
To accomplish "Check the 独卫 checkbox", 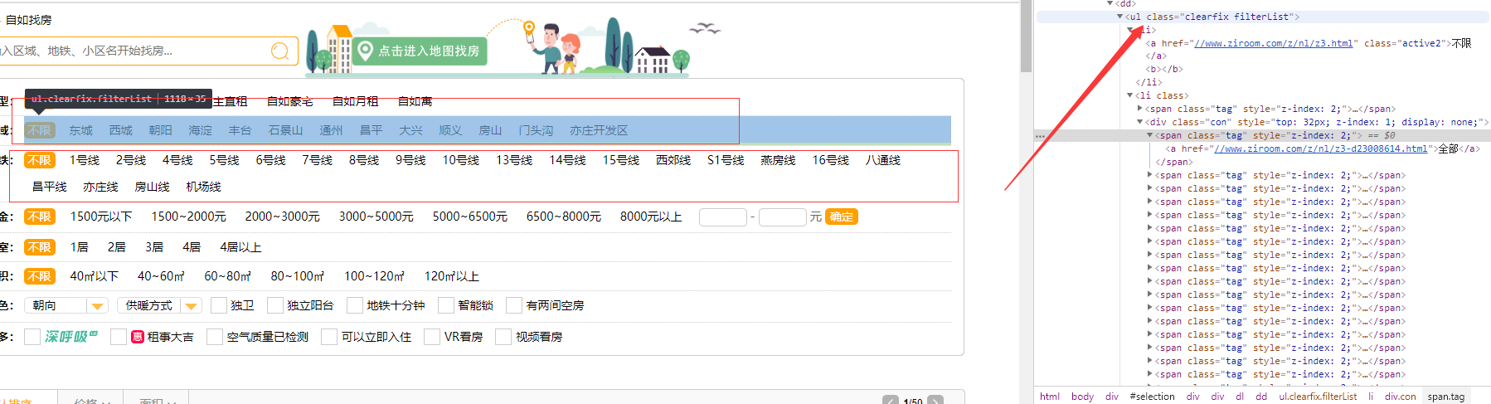I will pos(219,305).
